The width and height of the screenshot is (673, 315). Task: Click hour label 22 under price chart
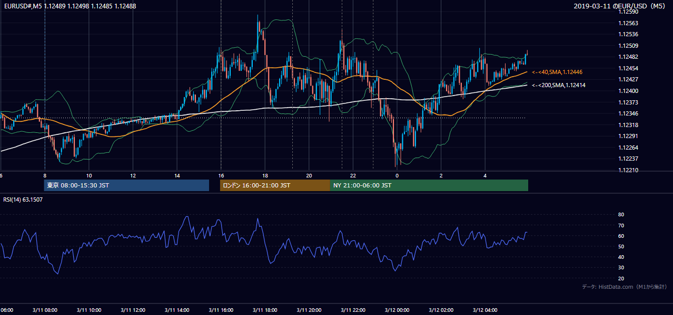[x=353, y=175]
